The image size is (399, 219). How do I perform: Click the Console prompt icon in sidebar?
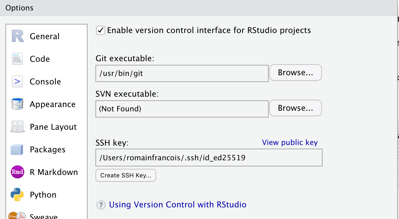click(17, 81)
